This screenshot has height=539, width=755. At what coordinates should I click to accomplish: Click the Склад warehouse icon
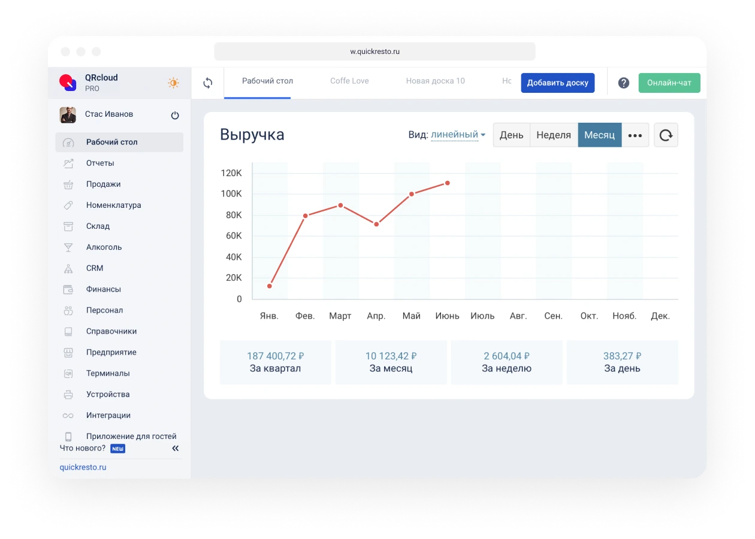[68, 226]
